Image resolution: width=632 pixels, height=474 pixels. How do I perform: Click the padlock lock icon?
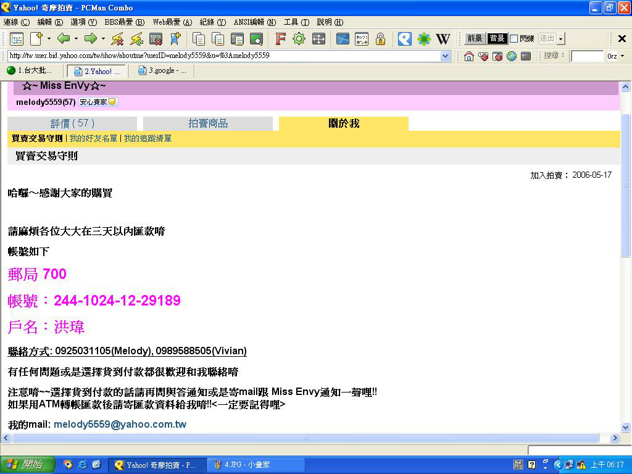(380, 39)
